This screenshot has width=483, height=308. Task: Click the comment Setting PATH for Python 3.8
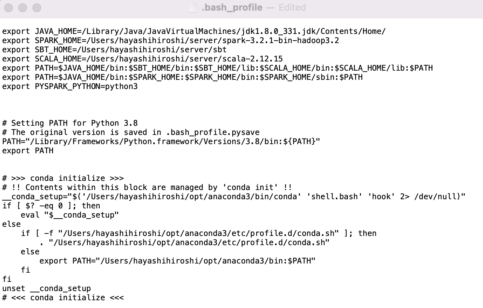(70, 123)
